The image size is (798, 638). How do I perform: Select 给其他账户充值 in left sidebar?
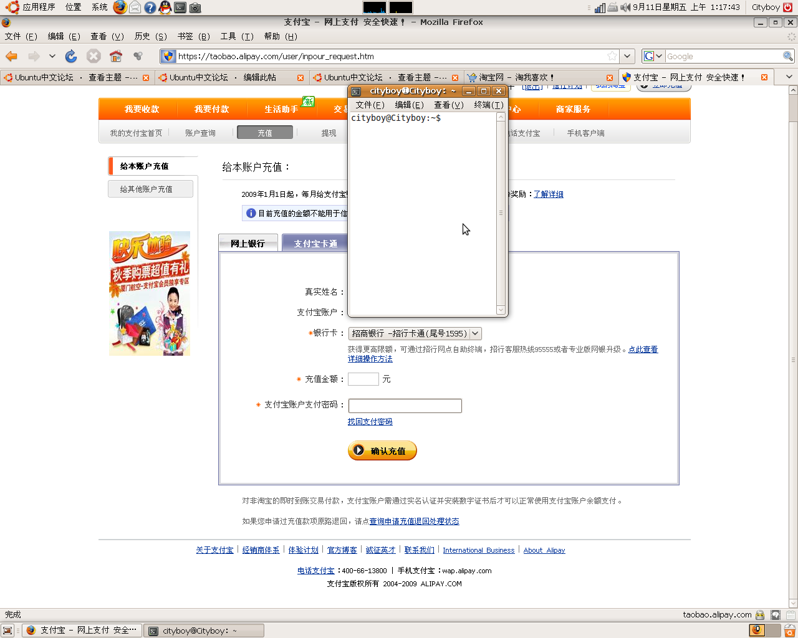(x=150, y=189)
